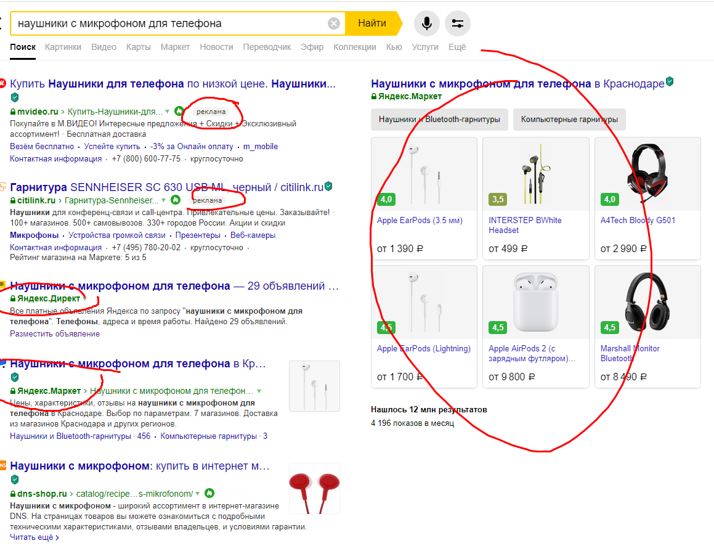Click the green turbo icon next to citilink.ru
The height and width of the screenshot is (551, 714).
coord(176,200)
